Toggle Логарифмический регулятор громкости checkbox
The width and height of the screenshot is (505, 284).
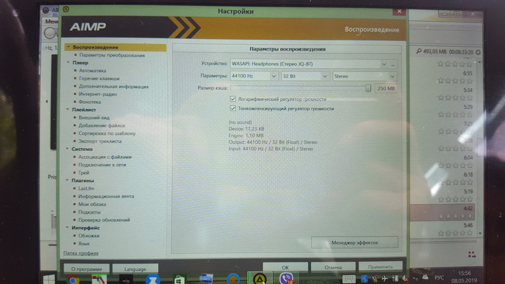click(233, 99)
